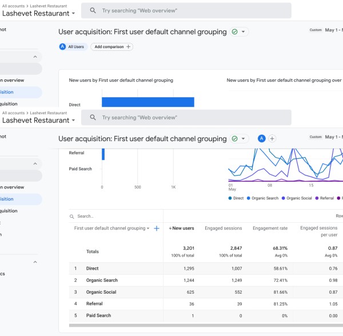
Task: Sort by Engaged sessions column header
Action: (x=224, y=228)
